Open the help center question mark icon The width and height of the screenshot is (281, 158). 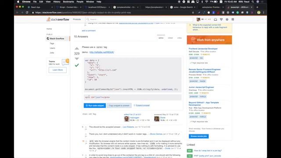click(x=227, y=19)
